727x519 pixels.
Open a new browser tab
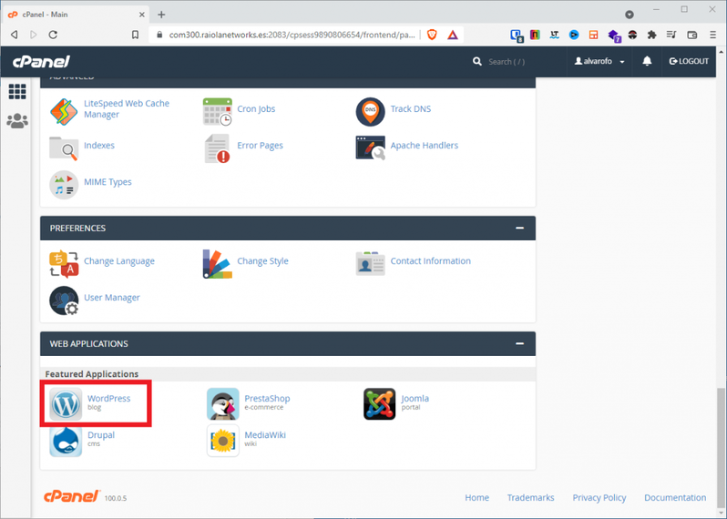(161, 15)
